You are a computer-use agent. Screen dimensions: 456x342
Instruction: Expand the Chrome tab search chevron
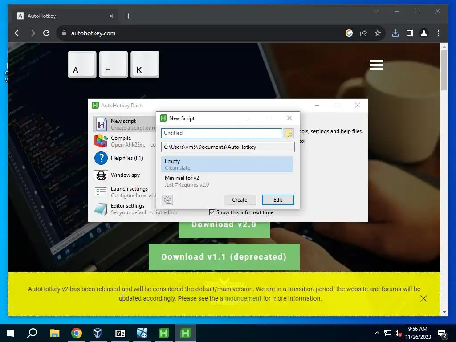click(376, 11)
